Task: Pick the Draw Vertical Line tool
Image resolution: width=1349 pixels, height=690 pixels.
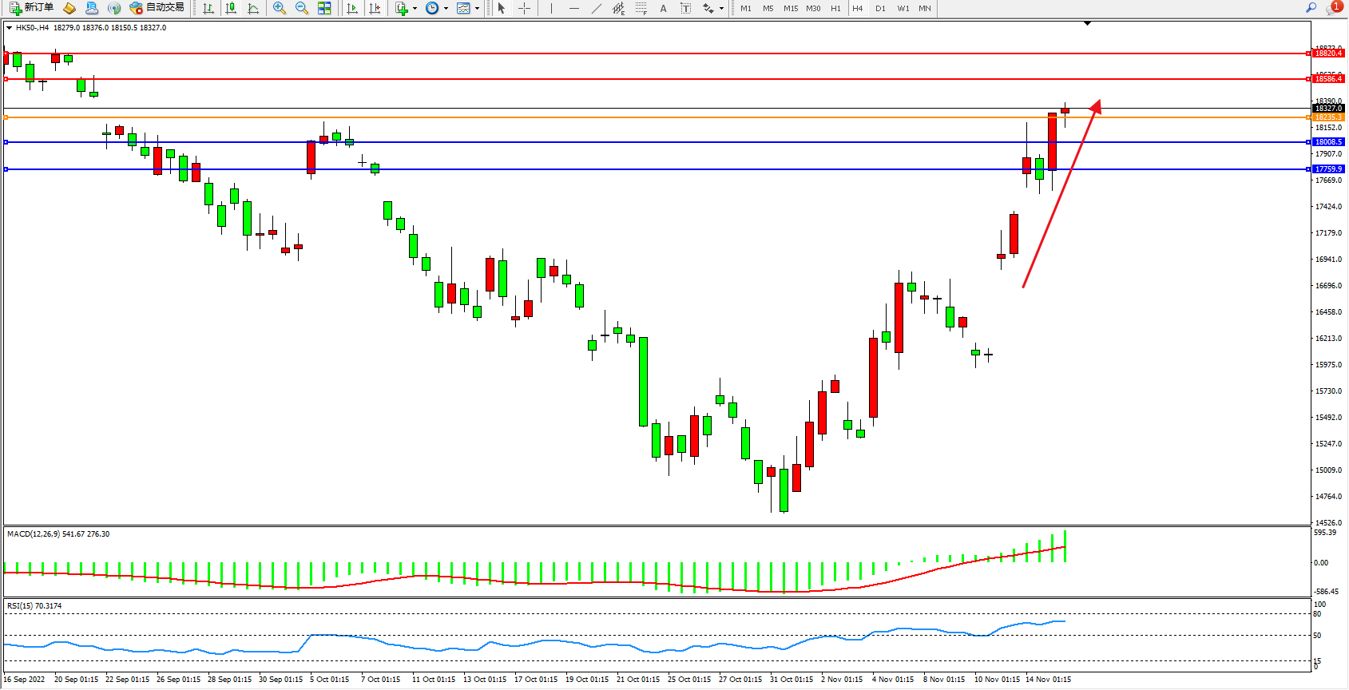Action: point(551,8)
